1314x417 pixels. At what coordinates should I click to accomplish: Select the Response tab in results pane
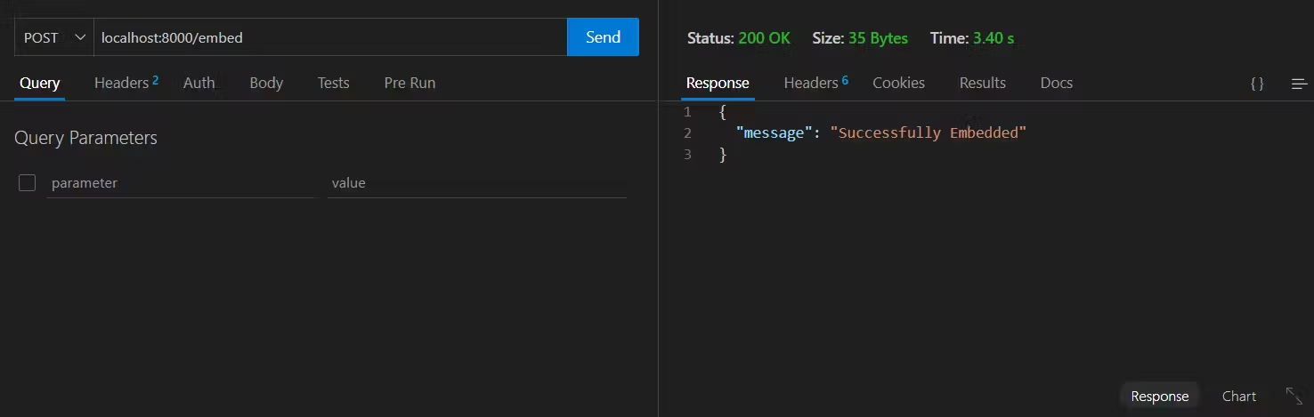pyautogui.click(x=718, y=83)
